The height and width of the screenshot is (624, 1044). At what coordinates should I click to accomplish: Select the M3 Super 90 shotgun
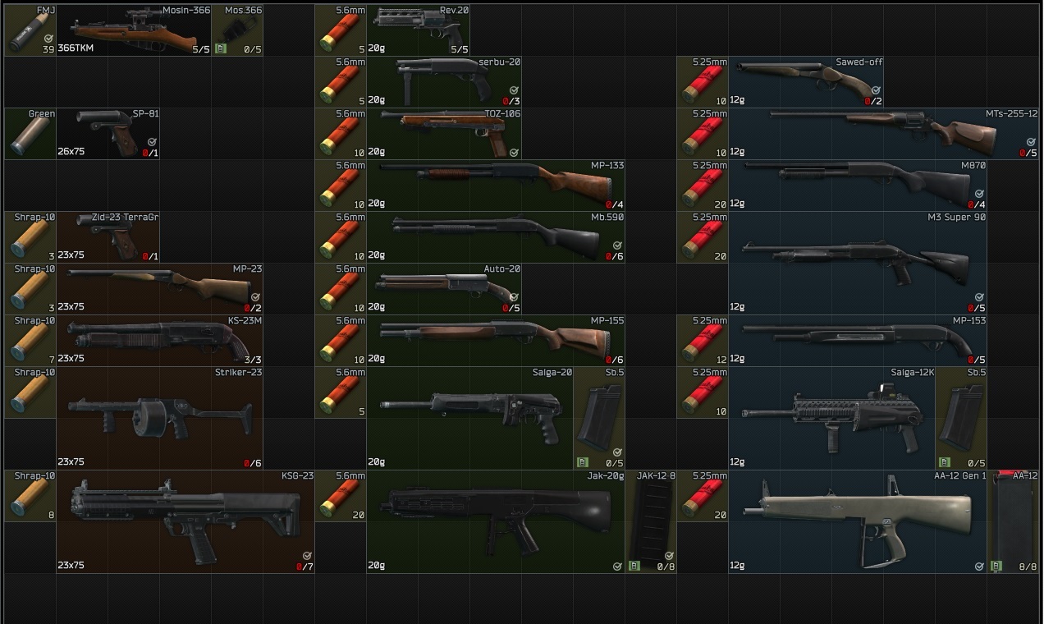click(858, 262)
